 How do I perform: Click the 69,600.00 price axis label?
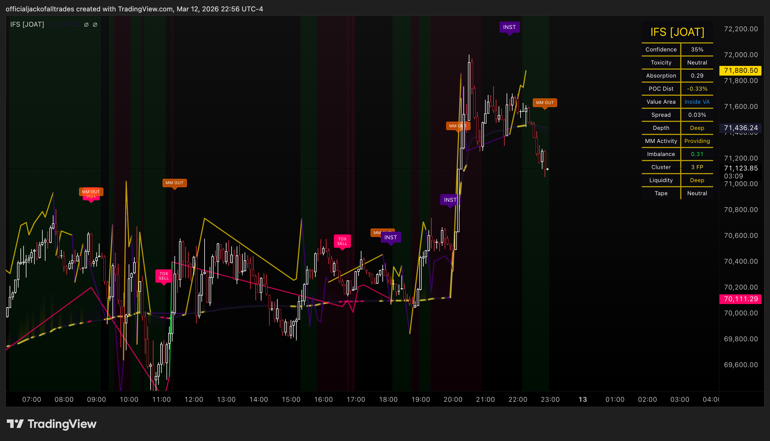tap(741, 365)
